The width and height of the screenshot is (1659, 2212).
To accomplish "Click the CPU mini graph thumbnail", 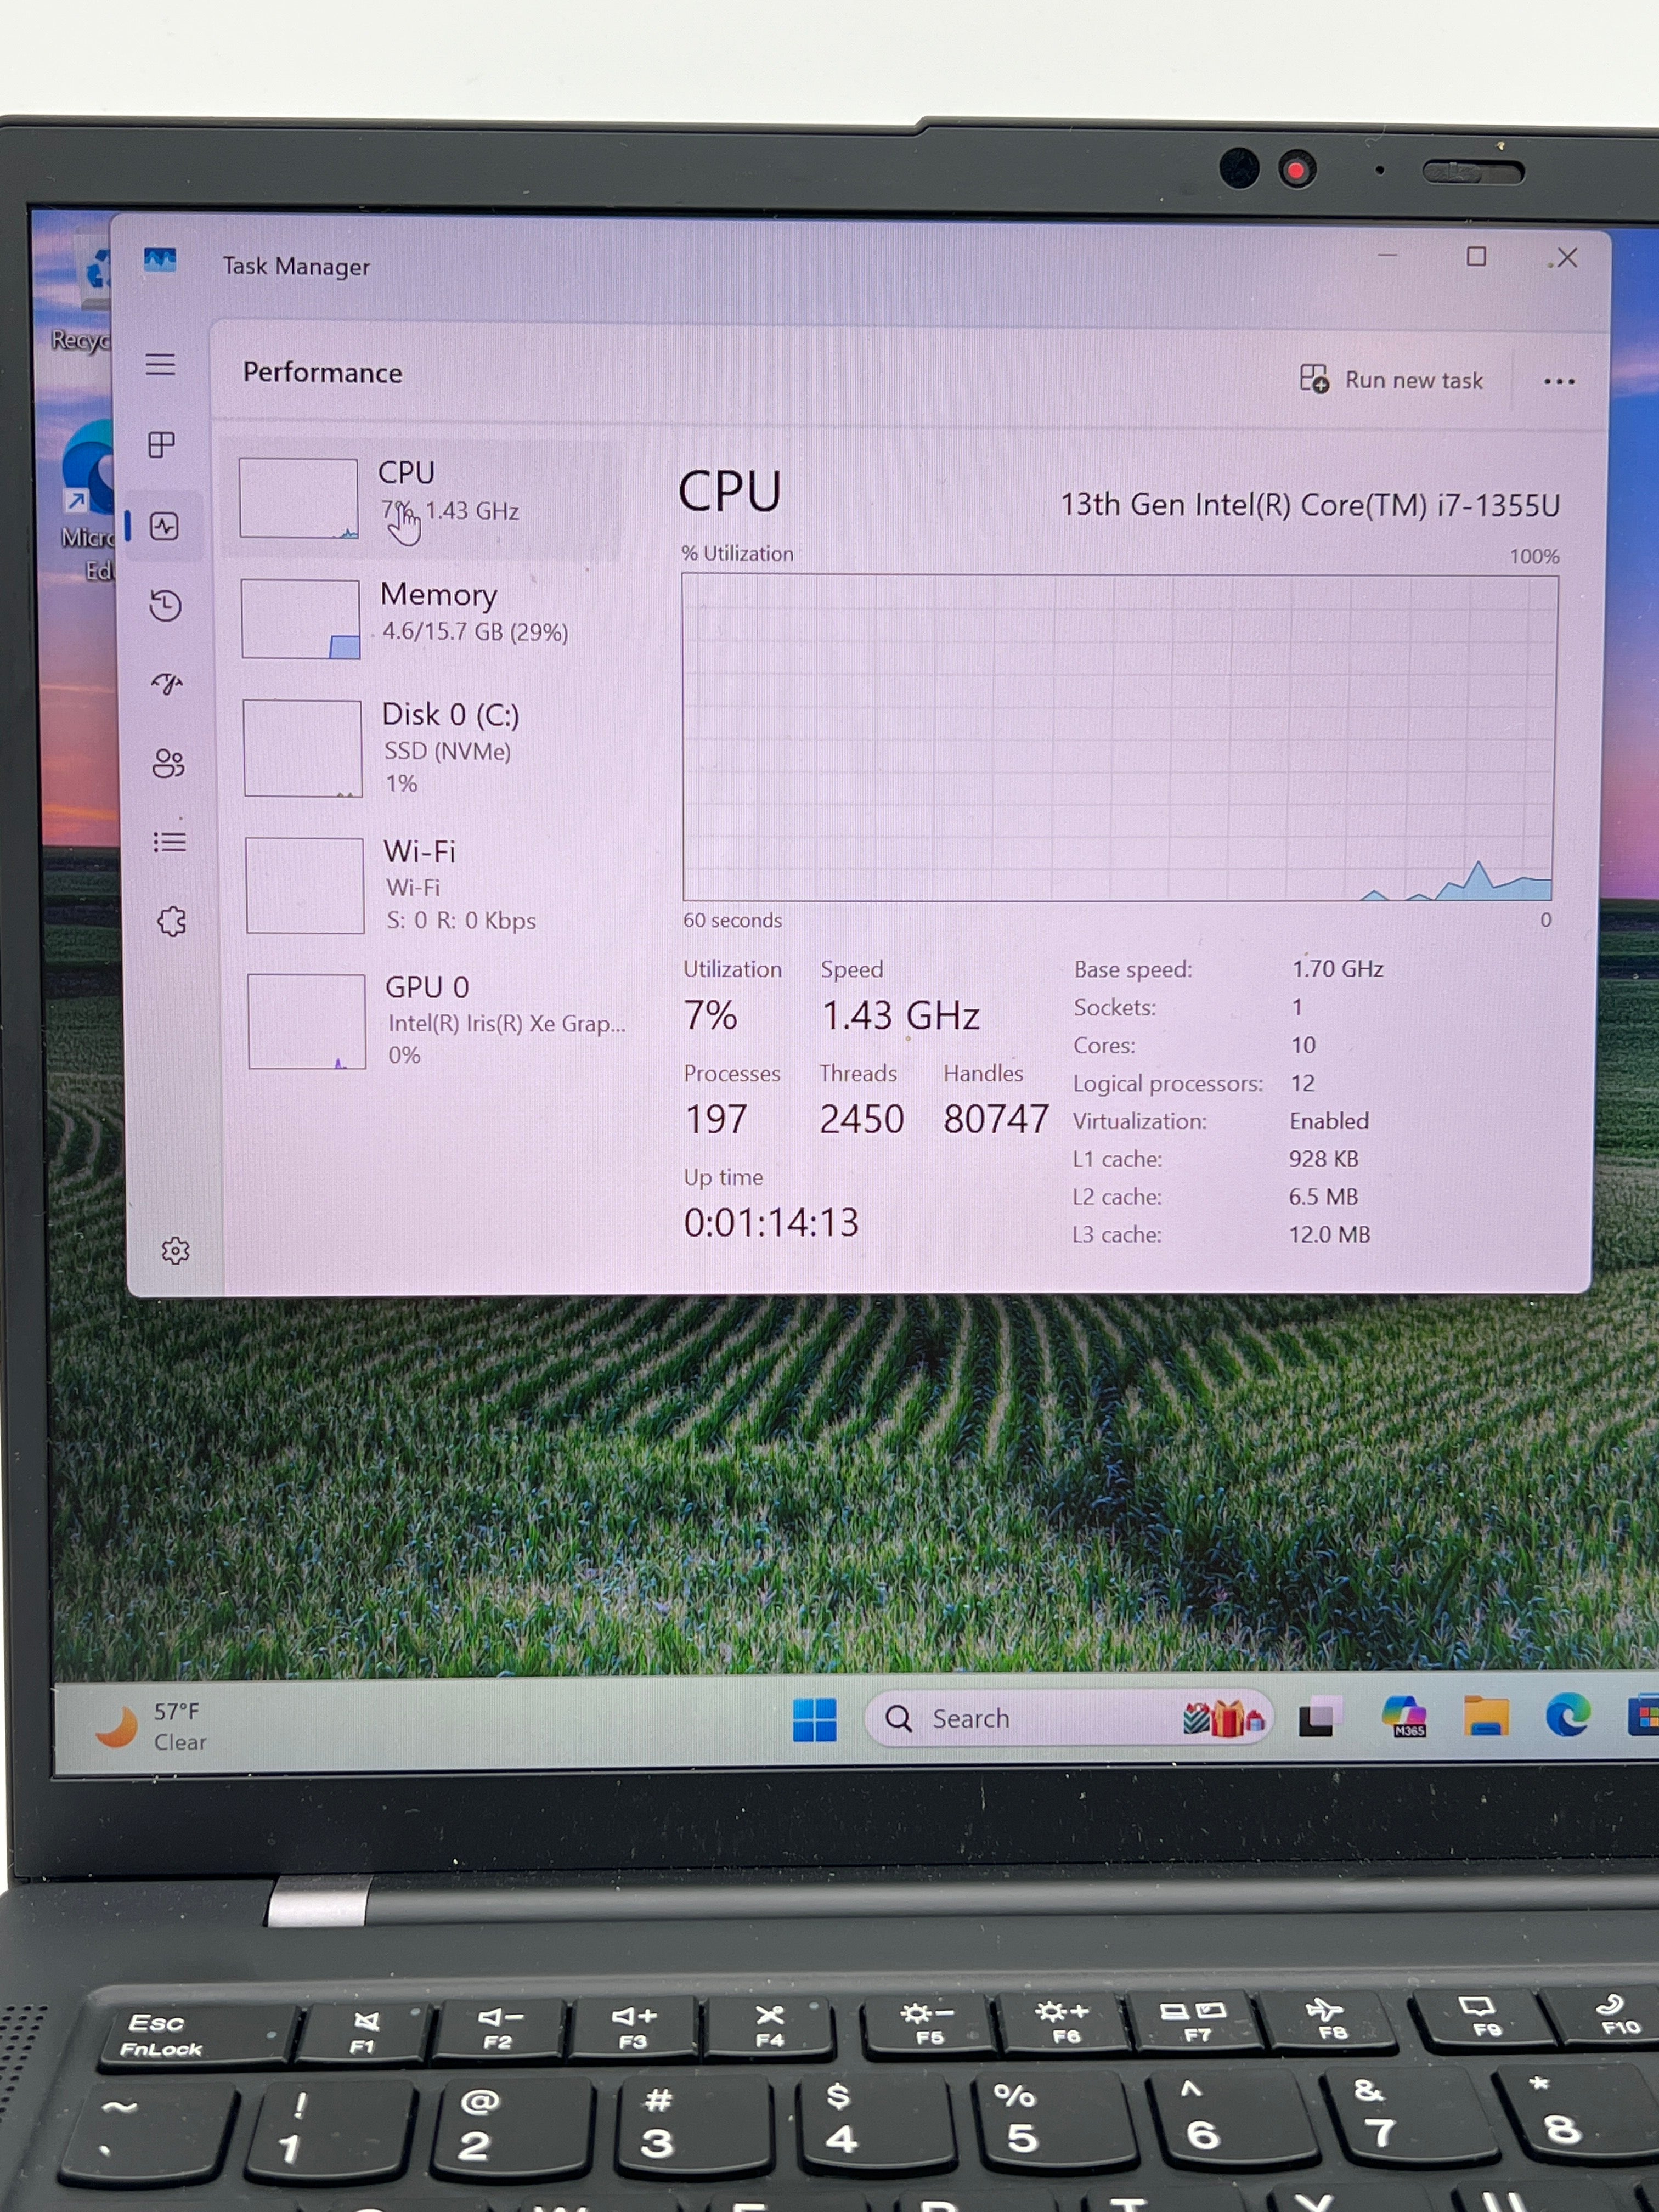I will [298, 498].
